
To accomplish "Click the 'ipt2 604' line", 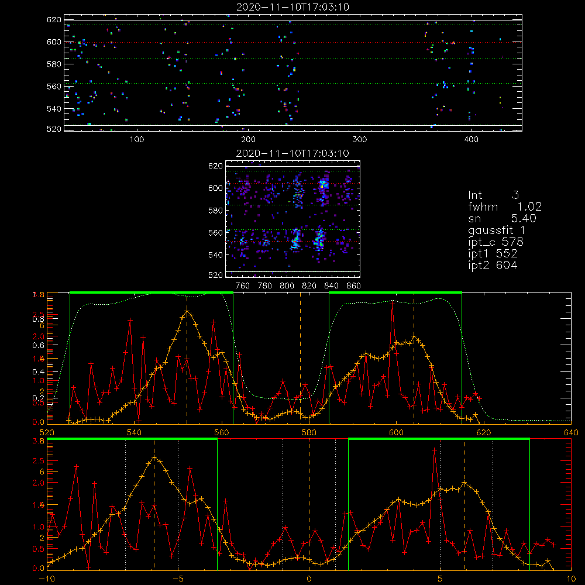I will (493, 265).
